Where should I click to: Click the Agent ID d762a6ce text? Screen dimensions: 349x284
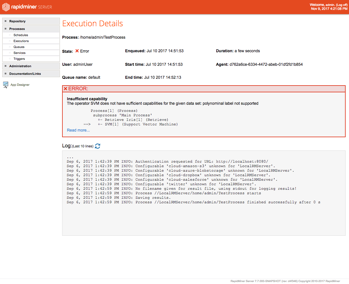pos(266,64)
